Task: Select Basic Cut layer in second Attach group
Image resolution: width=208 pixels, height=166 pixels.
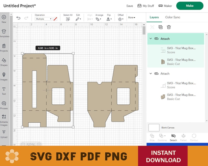Action: click(x=176, y=97)
